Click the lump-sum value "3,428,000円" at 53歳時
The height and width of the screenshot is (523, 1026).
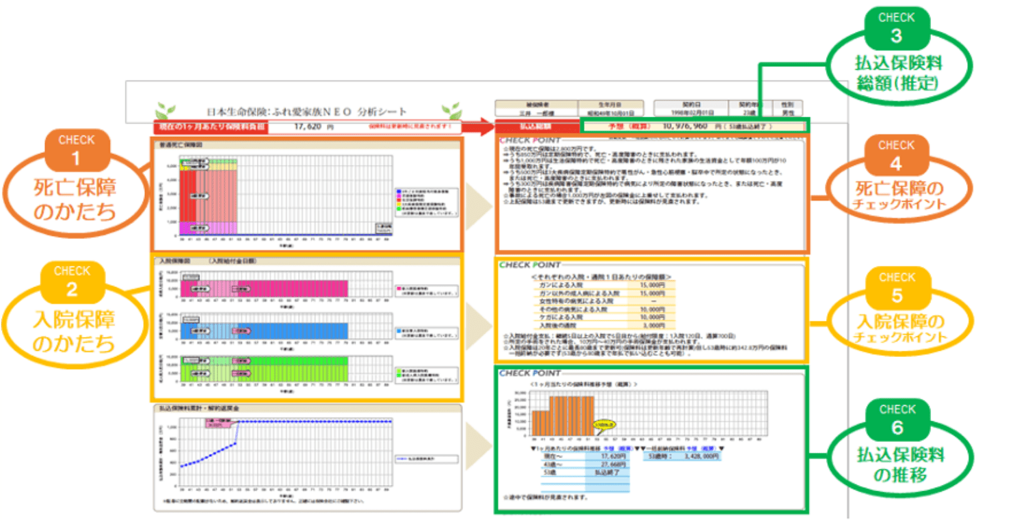tap(701, 457)
